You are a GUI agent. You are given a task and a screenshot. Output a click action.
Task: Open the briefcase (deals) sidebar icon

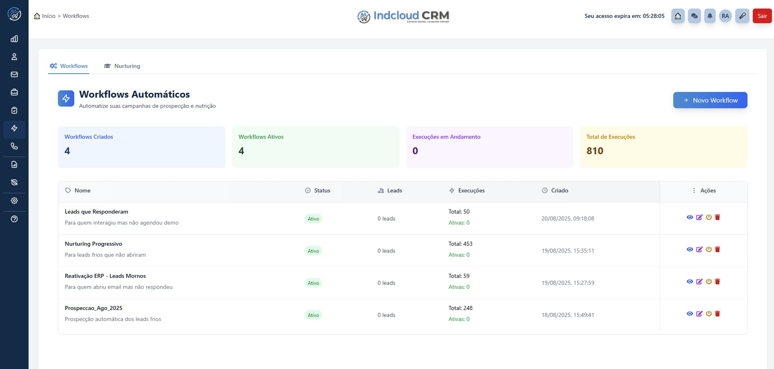14,92
